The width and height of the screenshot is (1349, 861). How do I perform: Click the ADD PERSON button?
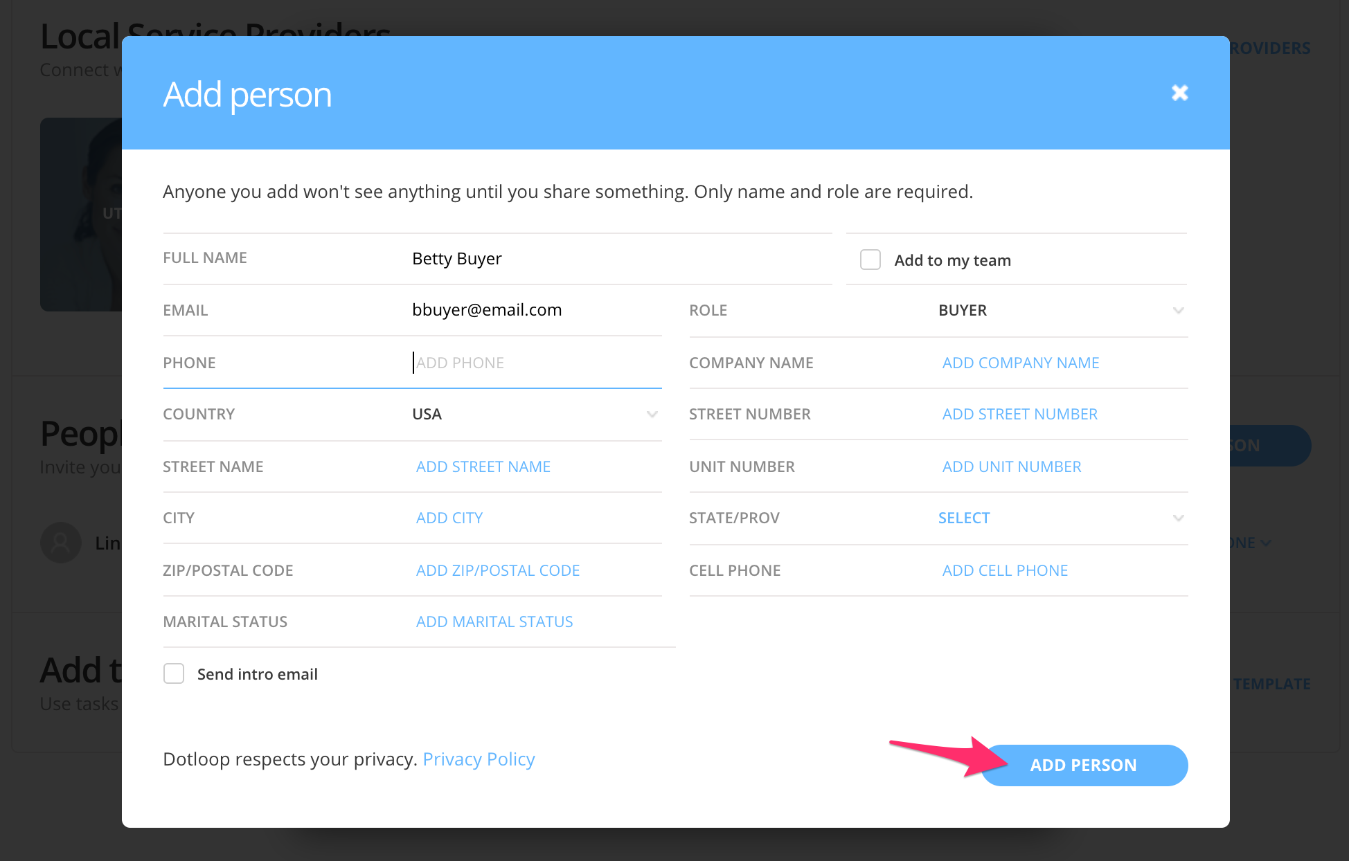point(1083,765)
